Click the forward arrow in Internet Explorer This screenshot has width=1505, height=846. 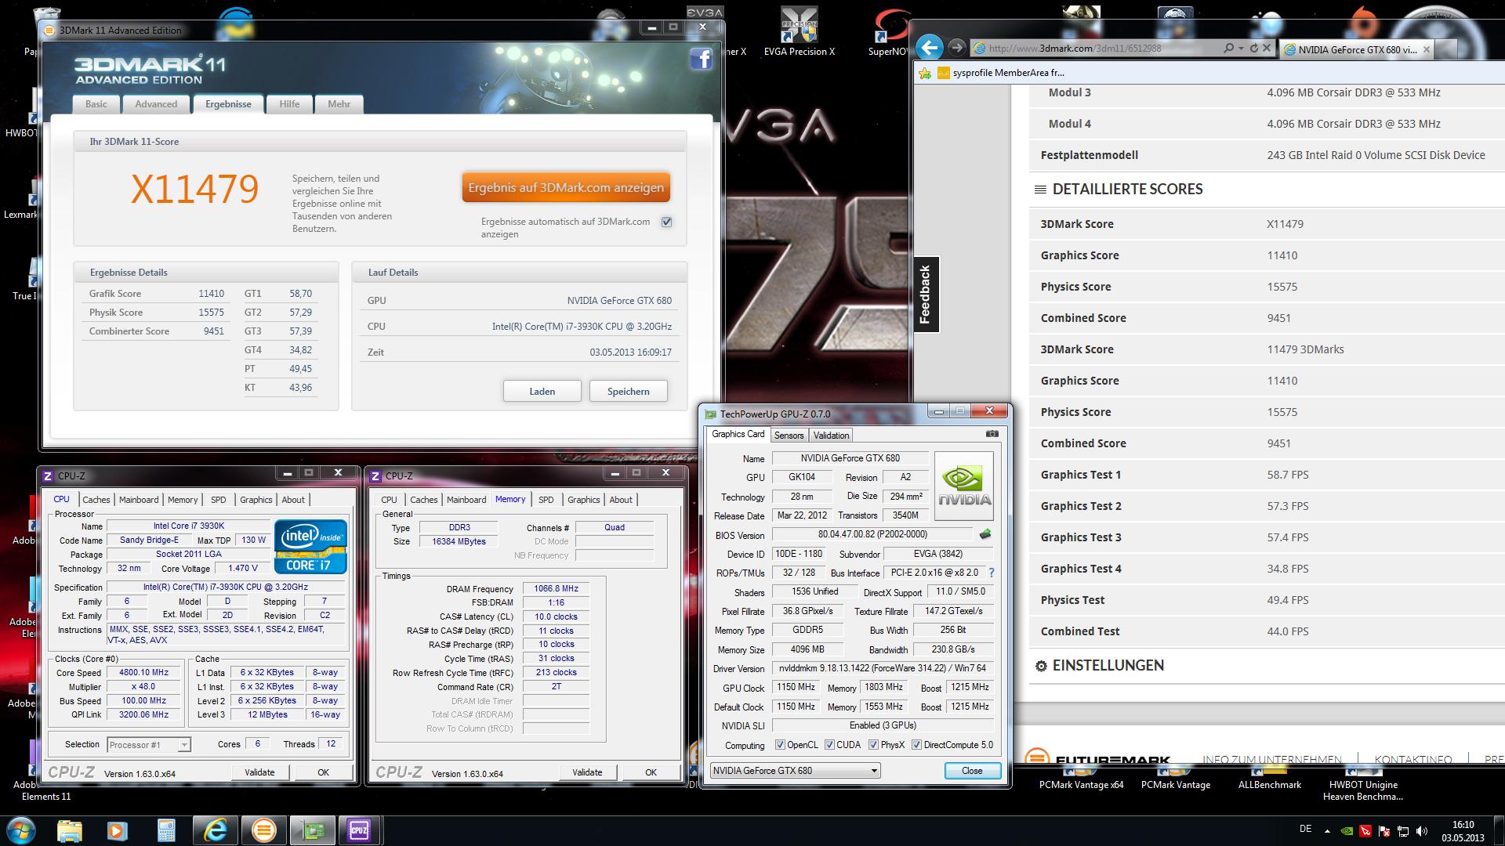[956, 48]
